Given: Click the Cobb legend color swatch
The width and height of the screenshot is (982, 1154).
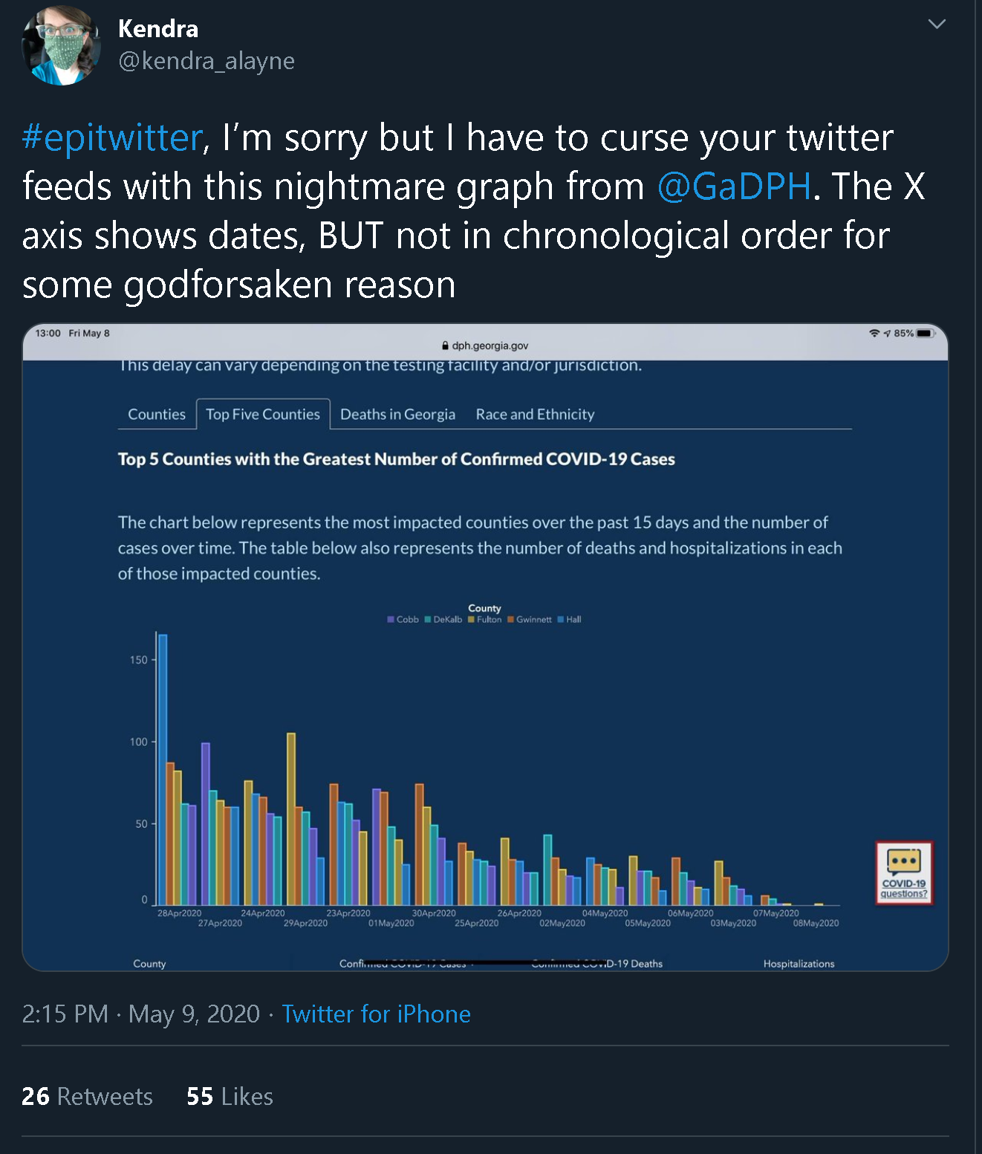Looking at the screenshot, I should tap(391, 620).
